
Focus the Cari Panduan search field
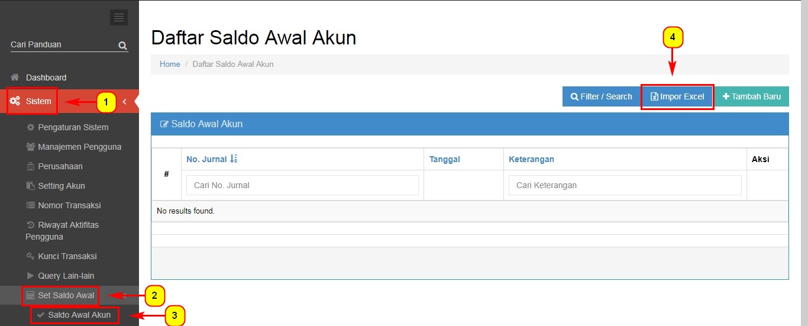click(x=63, y=45)
